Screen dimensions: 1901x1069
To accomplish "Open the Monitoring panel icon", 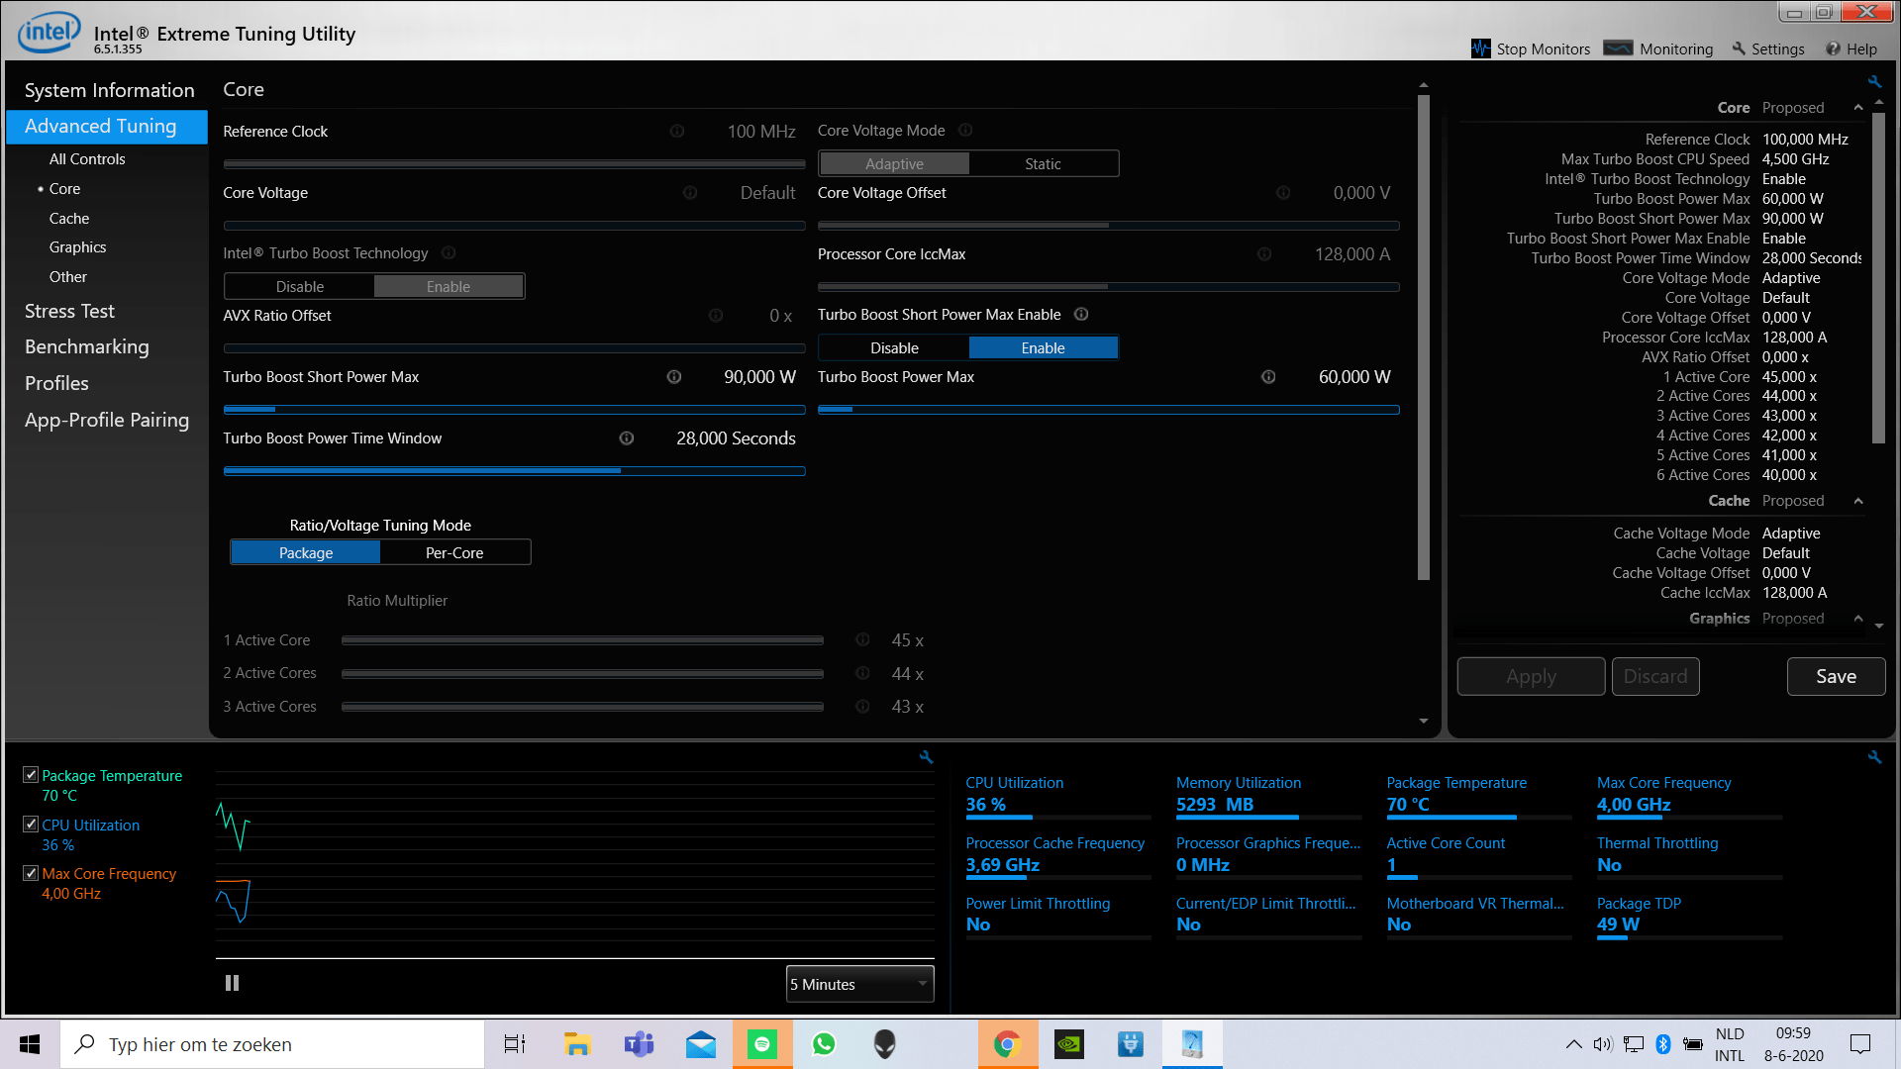I will tap(1618, 47).
